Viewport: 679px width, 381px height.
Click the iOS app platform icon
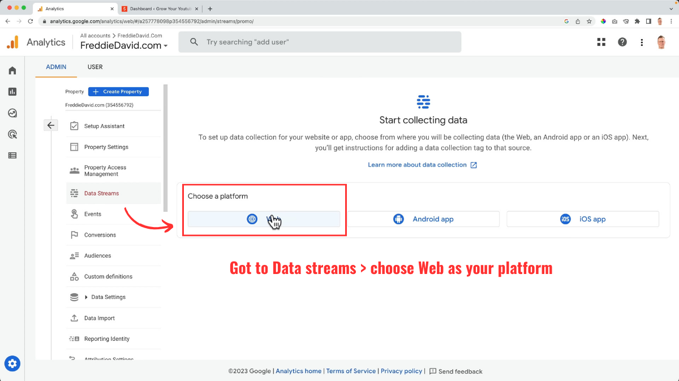point(565,219)
